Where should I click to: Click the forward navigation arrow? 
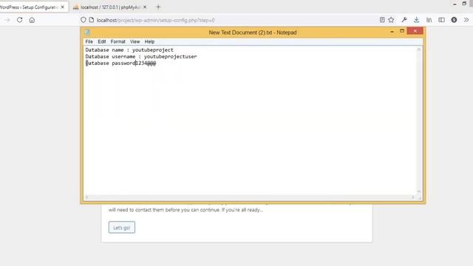(x=7, y=20)
